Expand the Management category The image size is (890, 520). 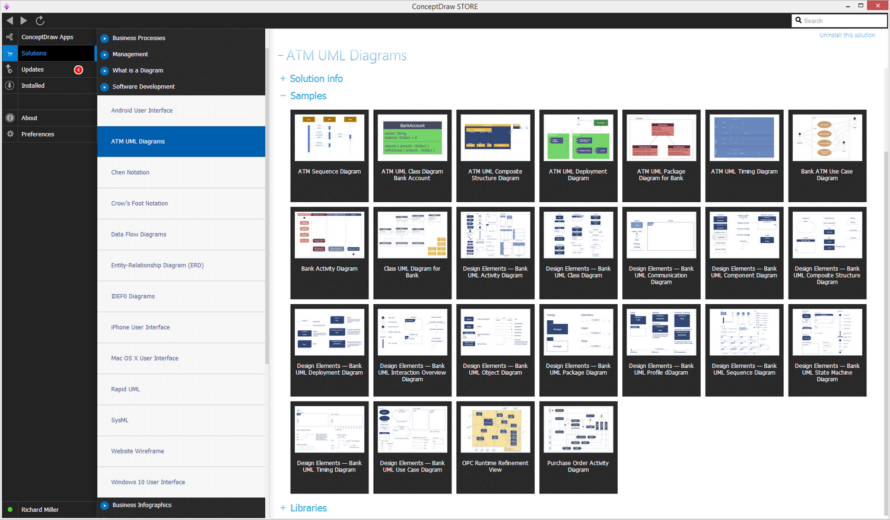104,54
